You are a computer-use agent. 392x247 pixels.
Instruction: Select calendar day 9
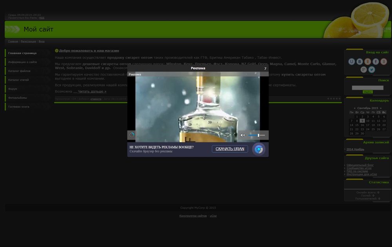pos(362,121)
